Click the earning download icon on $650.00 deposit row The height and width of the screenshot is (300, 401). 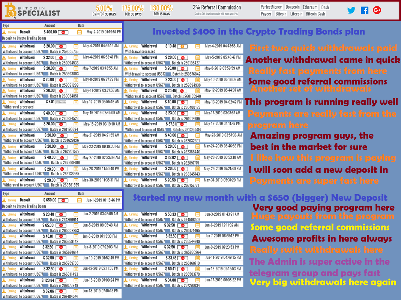coord(4,200)
